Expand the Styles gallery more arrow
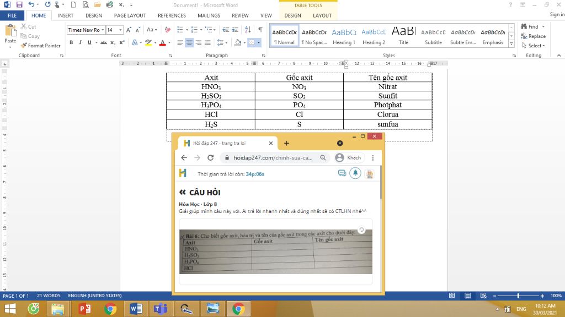 tap(511, 43)
